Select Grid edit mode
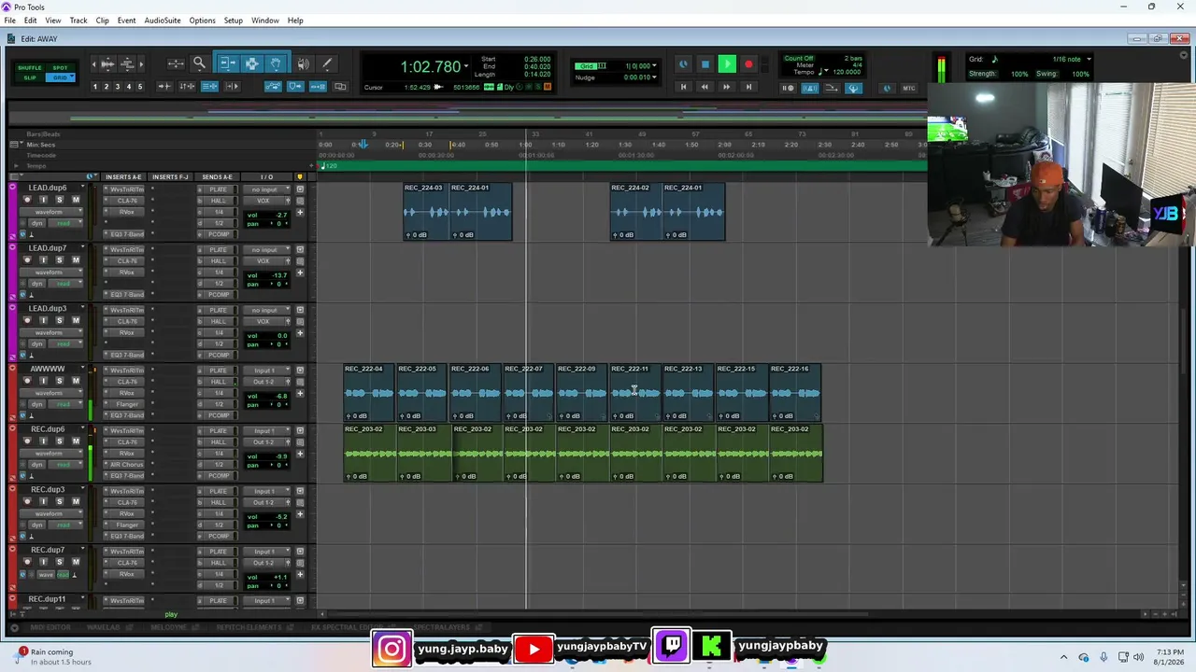Image resolution: width=1196 pixels, height=672 pixels. coord(60,77)
